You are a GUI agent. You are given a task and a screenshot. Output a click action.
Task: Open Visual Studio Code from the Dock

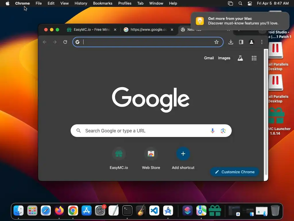coord(154,210)
